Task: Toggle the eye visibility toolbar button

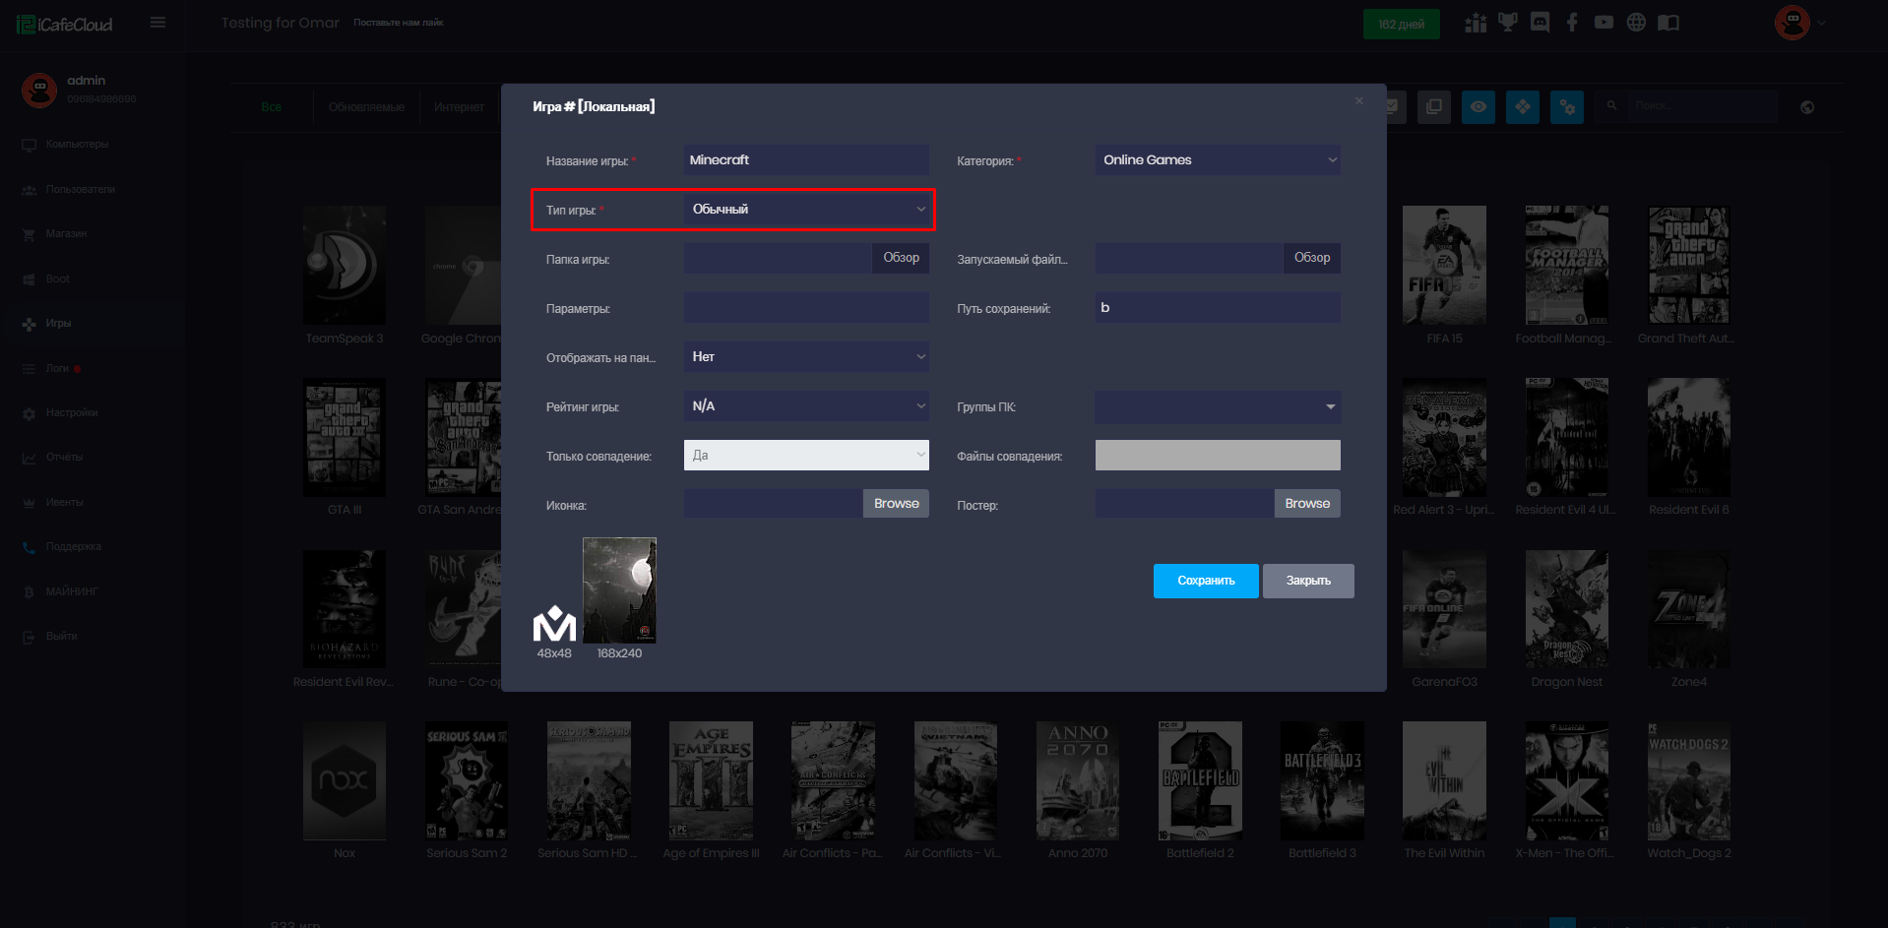Action: coord(1479,106)
